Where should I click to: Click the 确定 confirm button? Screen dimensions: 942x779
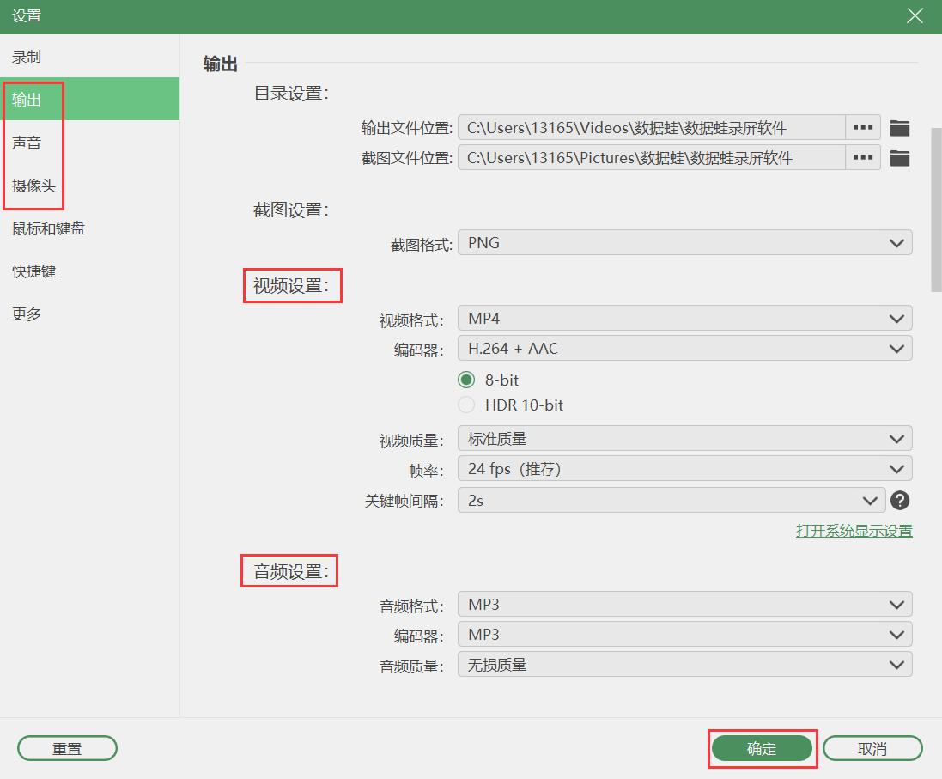click(x=761, y=748)
